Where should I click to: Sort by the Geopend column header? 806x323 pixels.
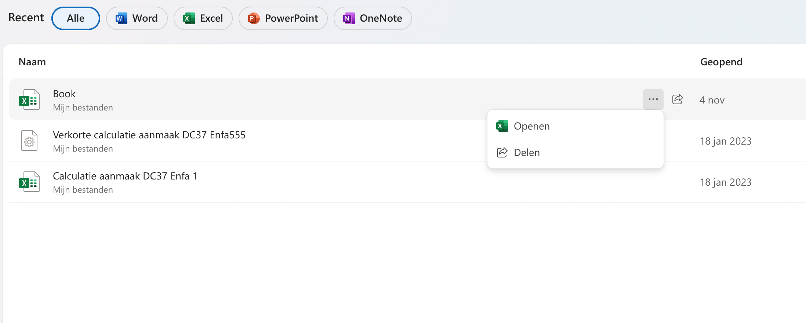(721, 62)
